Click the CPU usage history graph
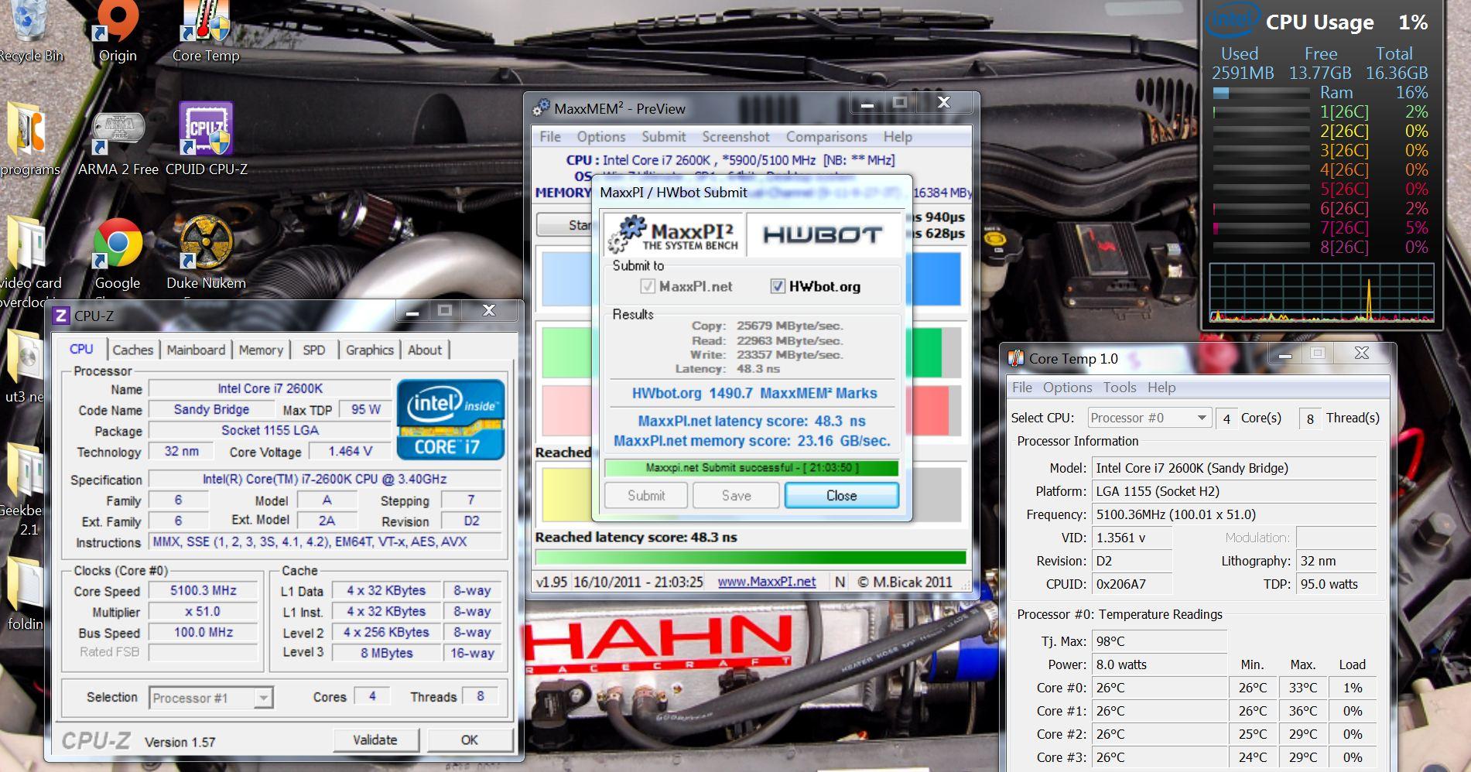This screenshot has width=1471, height=772. point(1322,292)
